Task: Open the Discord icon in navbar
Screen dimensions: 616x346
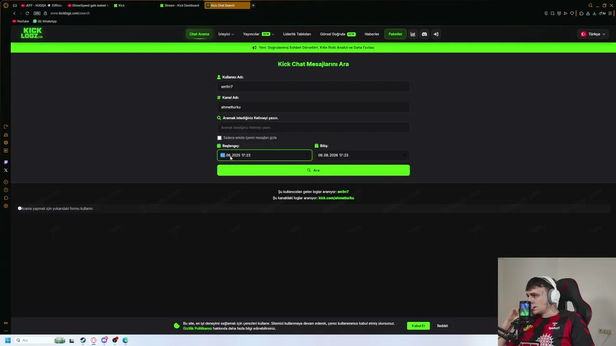Action: 424,34
